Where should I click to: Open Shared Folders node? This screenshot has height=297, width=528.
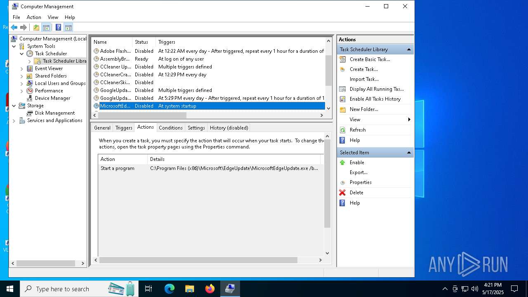click(x=51, y=76)
